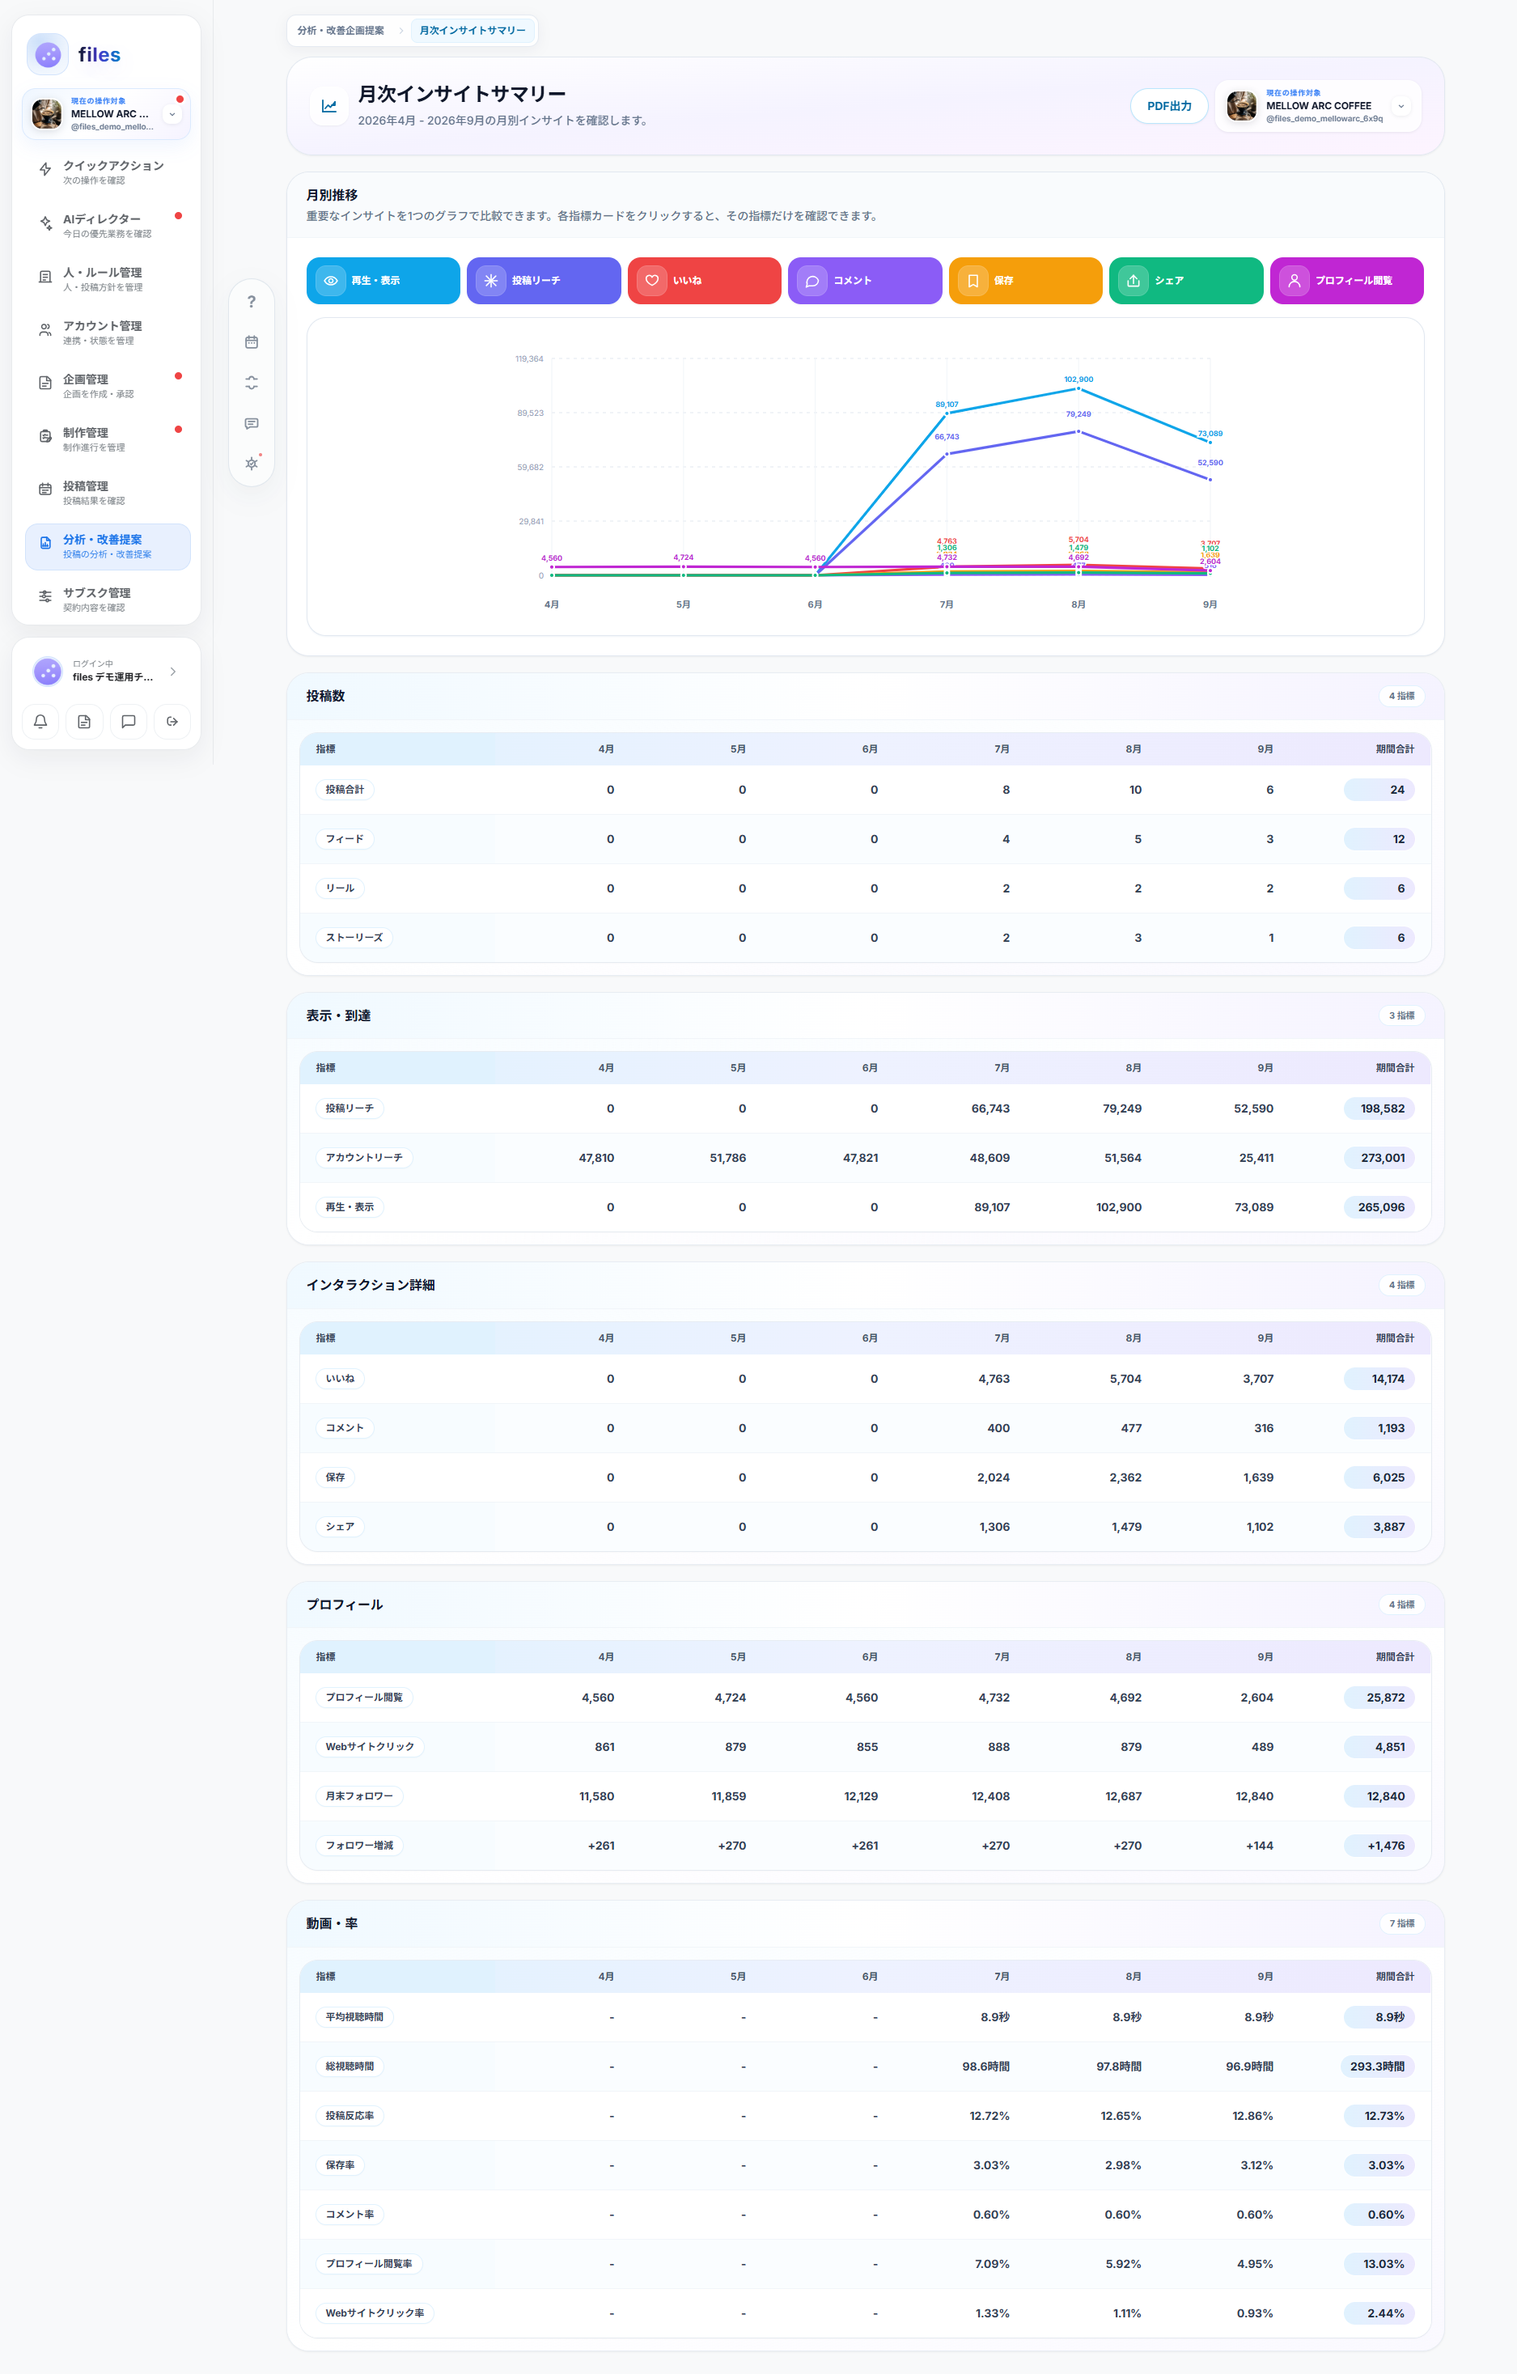Click the AIディレクター sparkle icon
The height and width of the screenshot is (2374, 1517).
tap(45, 224)
